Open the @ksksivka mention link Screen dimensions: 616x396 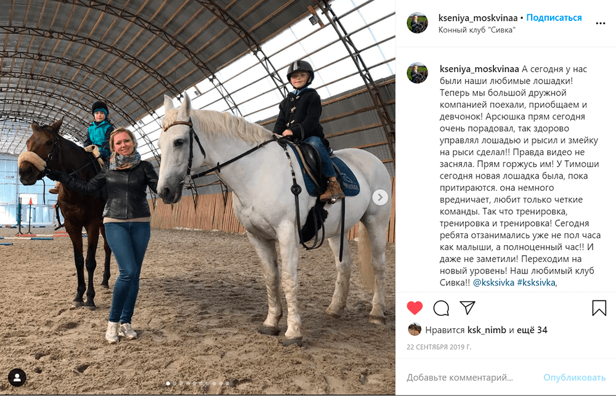pyautogui.click(x=493, y=283)
